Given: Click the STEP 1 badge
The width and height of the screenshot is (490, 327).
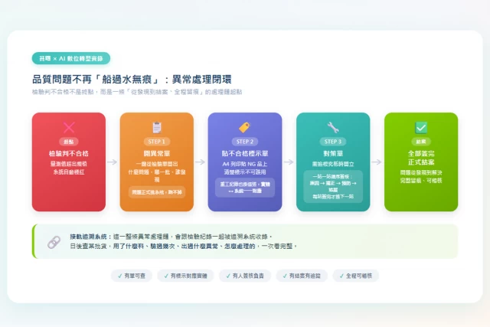Looking at the screenshot, I should [x=157, y=142].
